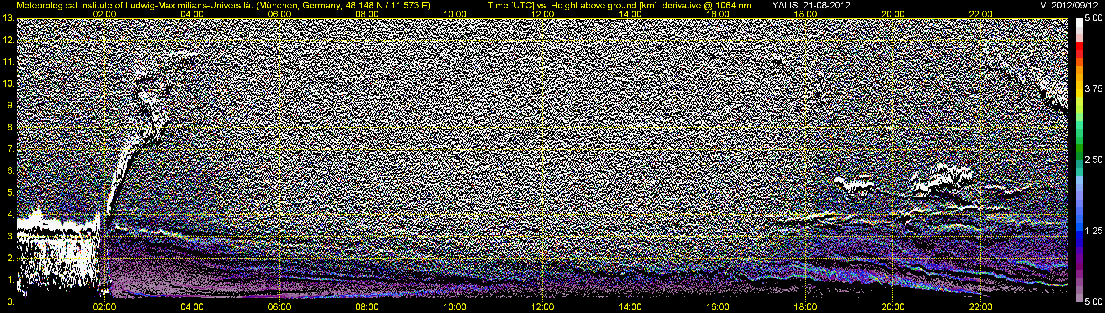
Task: Click the 2.50 colorbar value
Action: point(1094,160)
